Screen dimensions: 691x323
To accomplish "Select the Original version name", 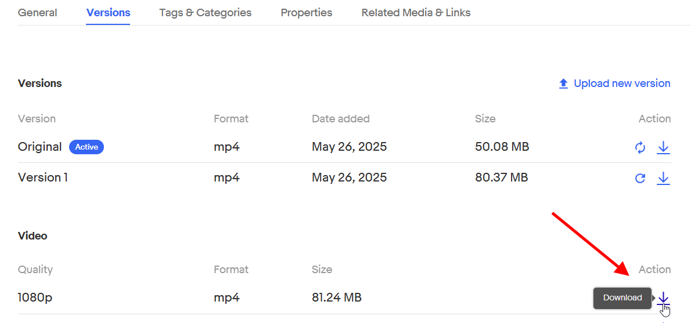I will [39, 147].
